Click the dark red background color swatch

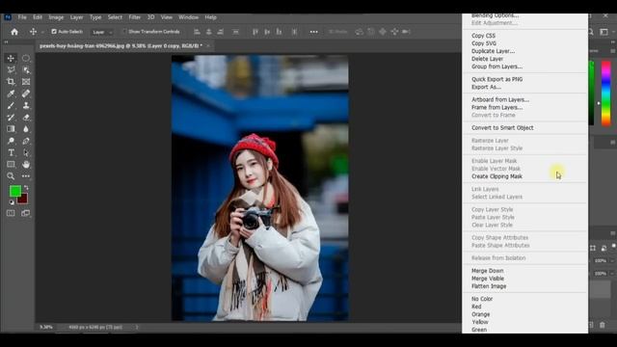click(x=23, y=200)
